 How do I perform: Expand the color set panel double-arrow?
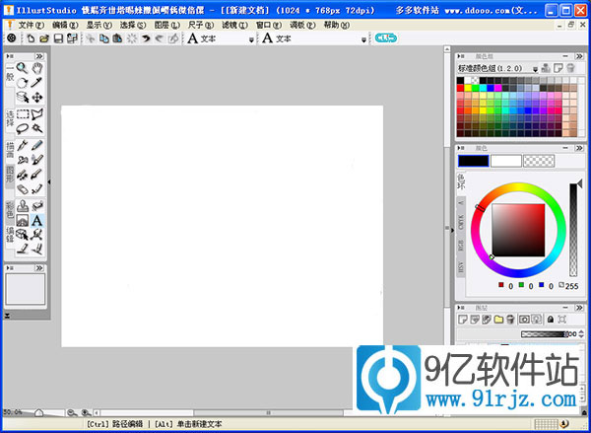click(x=579, y=56)
